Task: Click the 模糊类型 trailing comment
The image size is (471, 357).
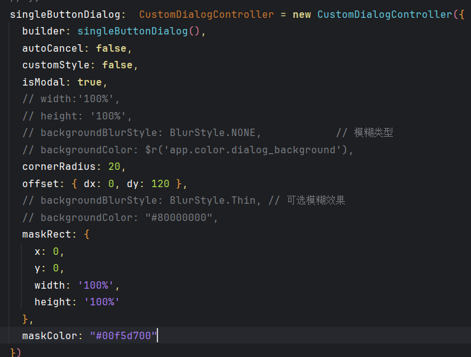Action: pyautogui.click(x=373, y=132)
